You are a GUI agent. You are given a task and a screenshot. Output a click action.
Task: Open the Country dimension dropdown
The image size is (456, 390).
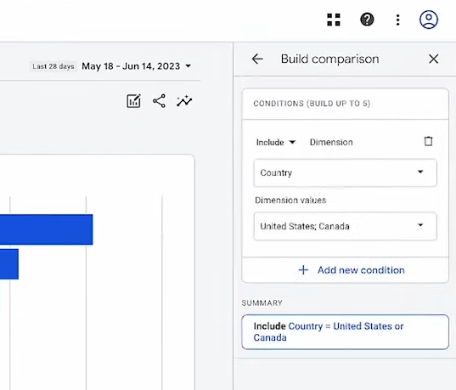tap(346, 172)
